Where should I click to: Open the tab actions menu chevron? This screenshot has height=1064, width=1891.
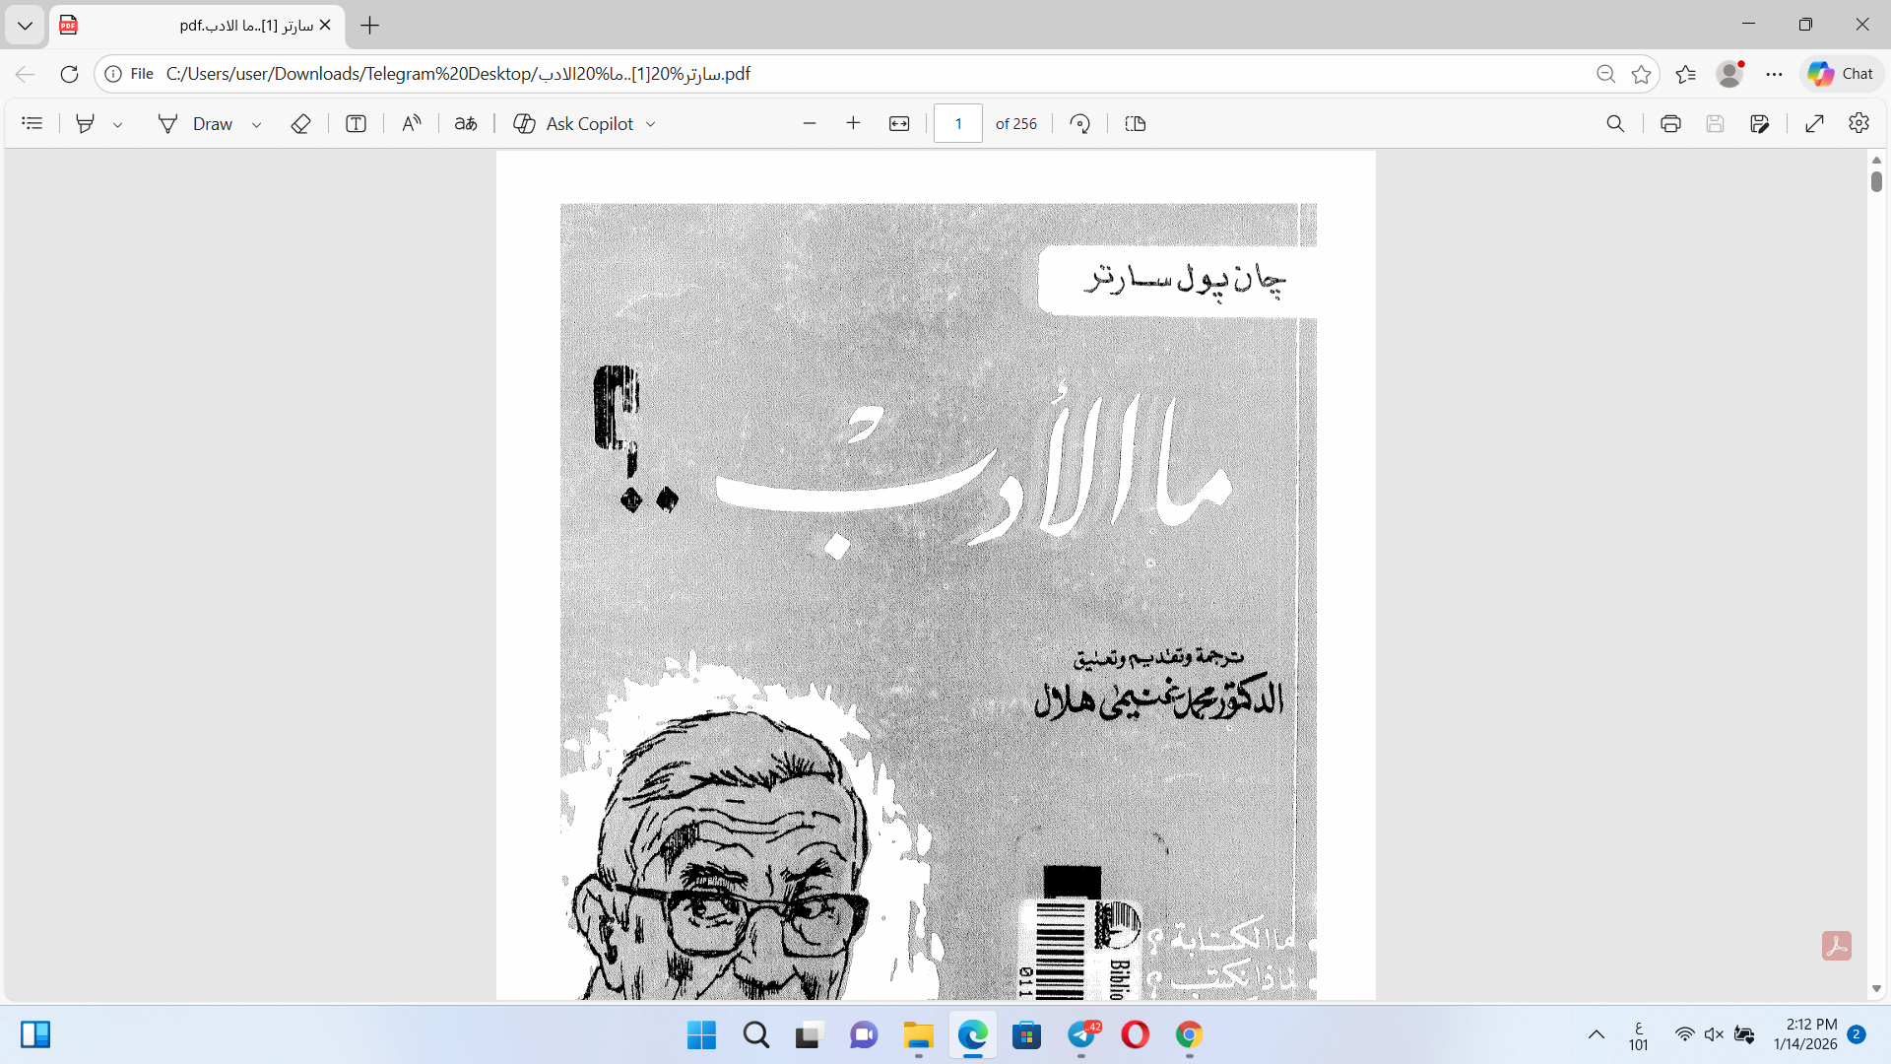(25, 26)
